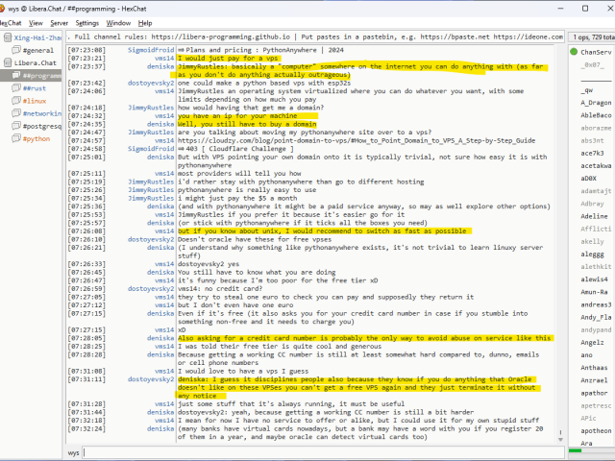The image size is (615, 461).
Task: Click the #networking channel icon
Action: pyautogui.click(x=15, y=112)
